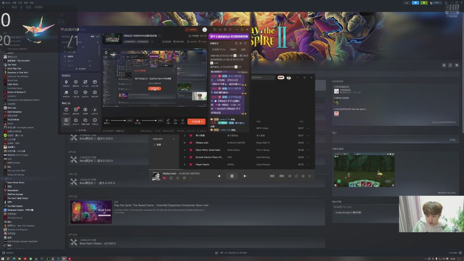Image resolution: width=464 pixels, height=261 pixels.
Task: Click tool icon with red notification badge
Action: (76, 110)
